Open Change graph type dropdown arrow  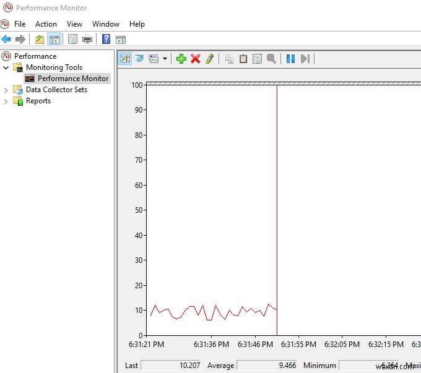[165, 59]
